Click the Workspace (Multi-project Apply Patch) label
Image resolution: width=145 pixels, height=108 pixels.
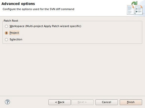click(45, 26)
